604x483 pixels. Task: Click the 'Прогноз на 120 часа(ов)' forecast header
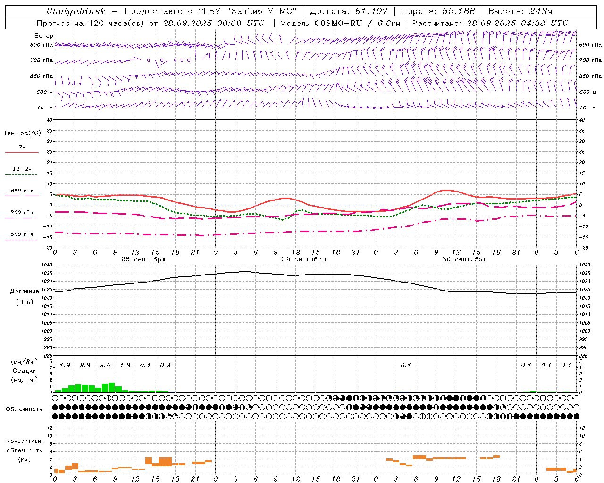pyautogui.click(x=90, y=23)
